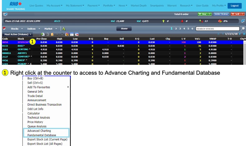Viewport: 246px width, 146px height.
Task: Sort by the Vol column header
Action: pyautogui.click(x=197, y=39)
